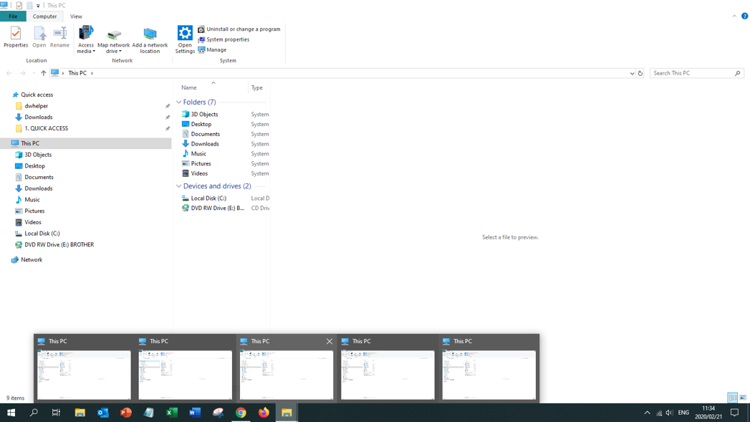Open Settings from the ribbon

tap(185, 39)
